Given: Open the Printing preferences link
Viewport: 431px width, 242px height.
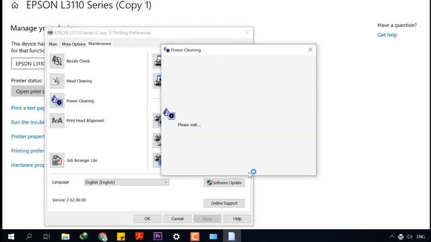Looking at the screenshot, I should [x=28, y=151].
